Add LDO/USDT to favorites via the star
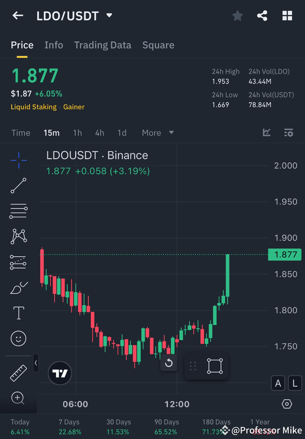This screenshot has width=305, height=439. [237, 15]
